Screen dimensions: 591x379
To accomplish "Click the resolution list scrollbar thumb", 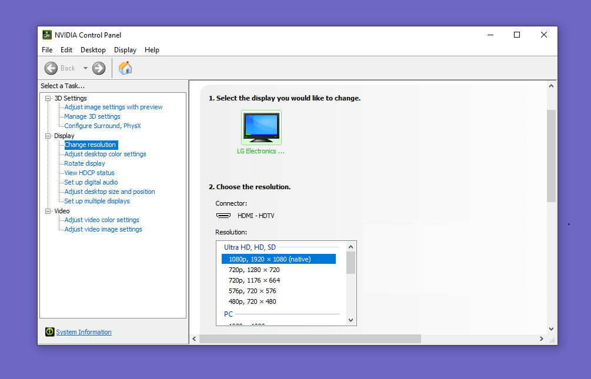I will 350,263.
